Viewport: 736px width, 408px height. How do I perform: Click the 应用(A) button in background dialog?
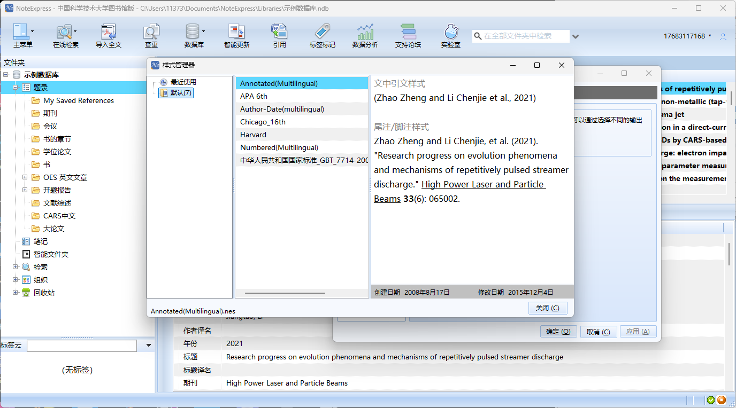(638, 332)
